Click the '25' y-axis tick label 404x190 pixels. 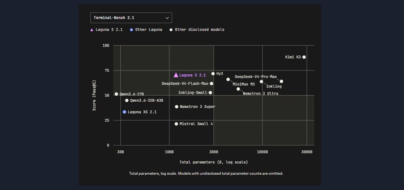click(x=107, y=120)
